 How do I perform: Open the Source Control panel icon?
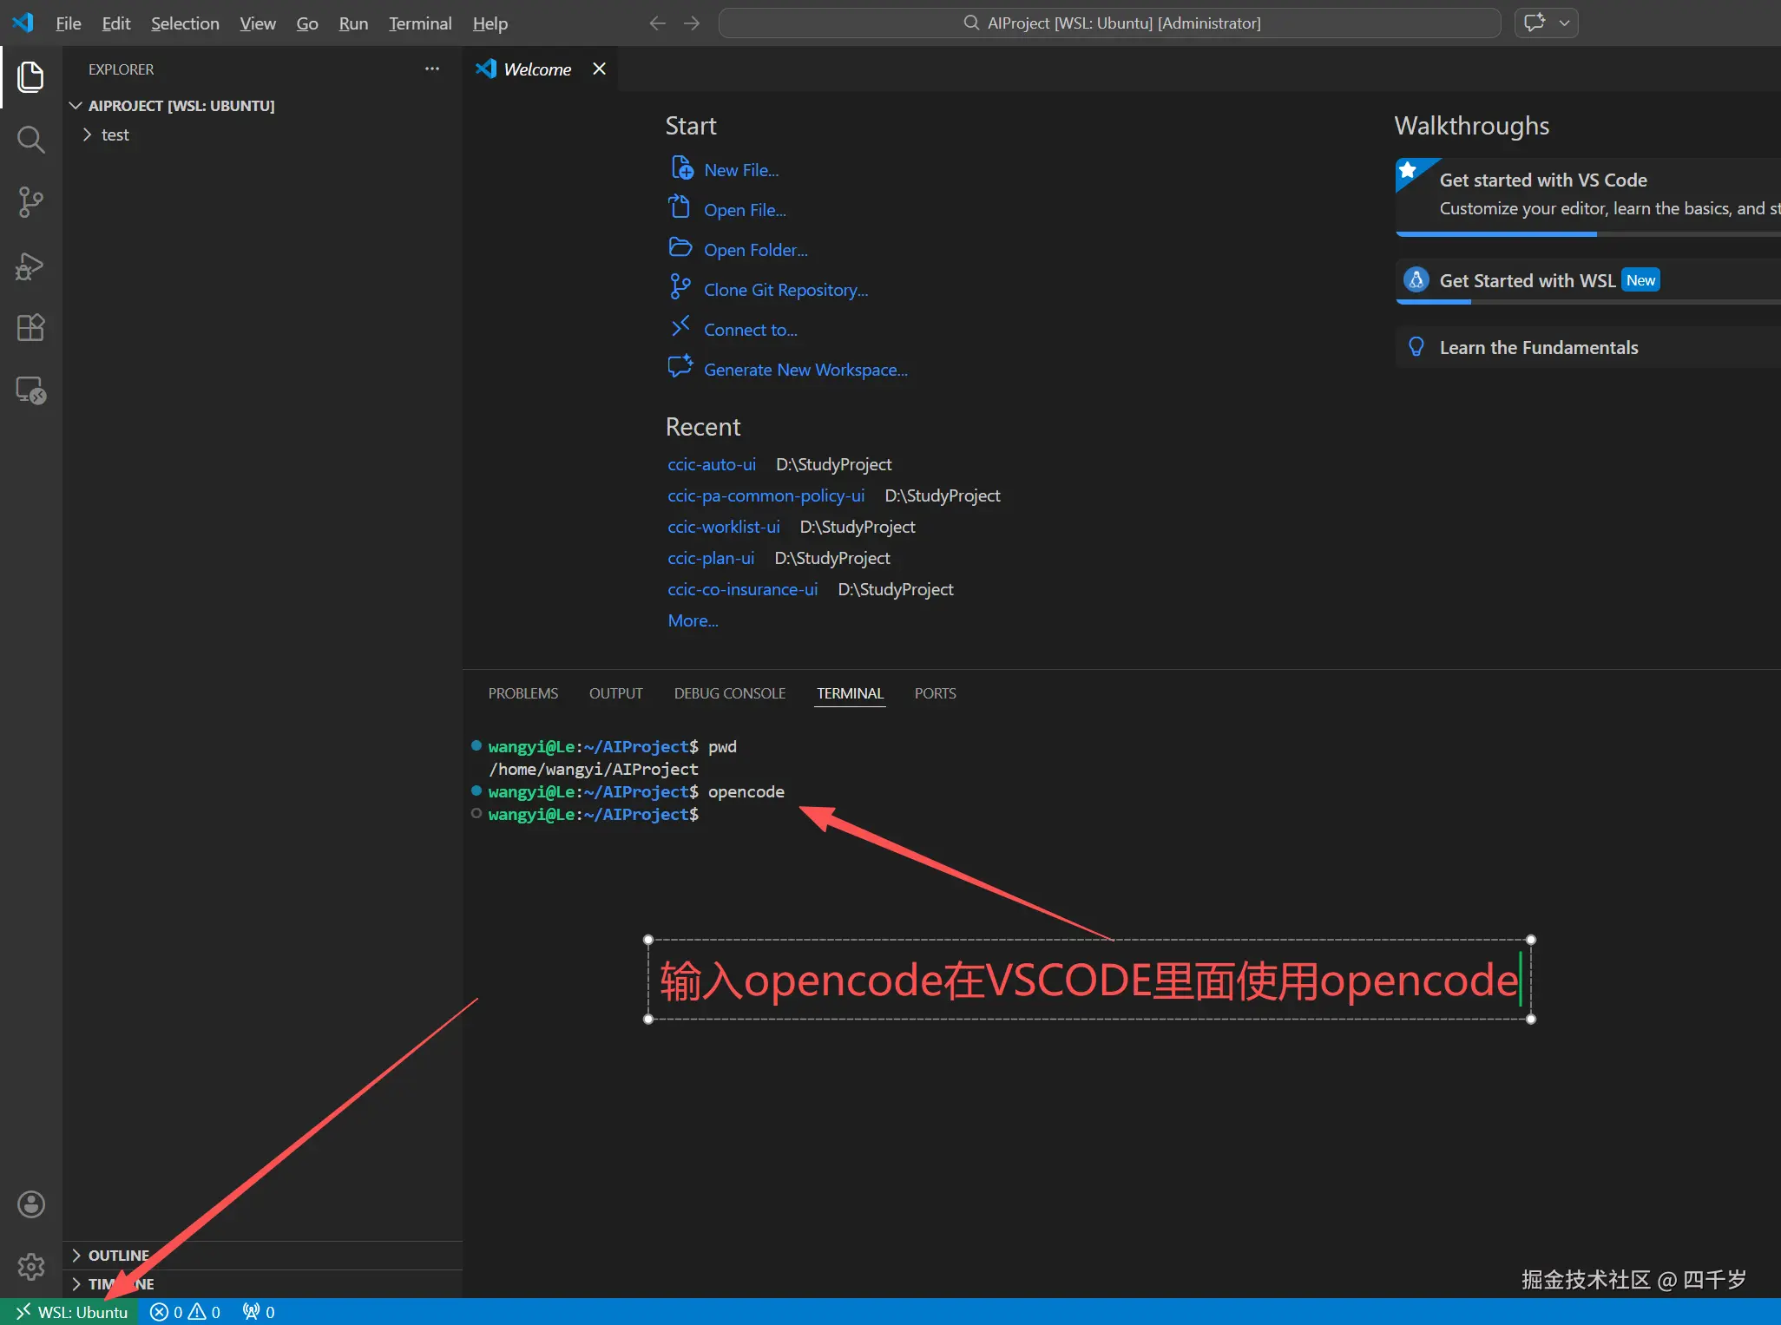(x=31, y=201)
